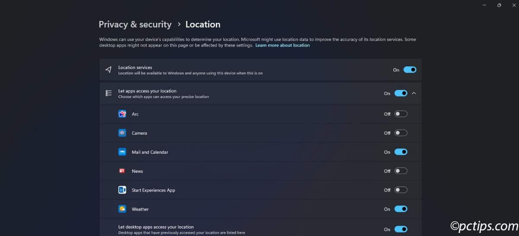Enable location access for News
The width and height of the screenshot is (519, 236).
[401, 171]
